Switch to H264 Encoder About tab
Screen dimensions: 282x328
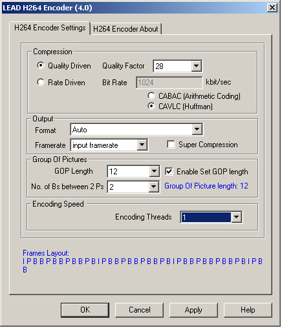[x=125, y=28]
